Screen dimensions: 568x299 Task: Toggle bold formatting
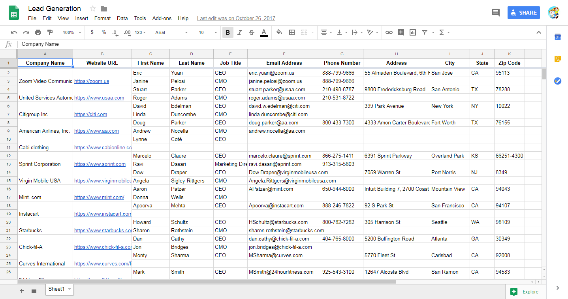click(x=228, y=32)
